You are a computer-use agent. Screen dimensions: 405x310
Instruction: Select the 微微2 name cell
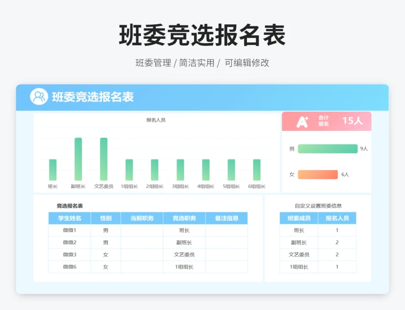[69, 242]
